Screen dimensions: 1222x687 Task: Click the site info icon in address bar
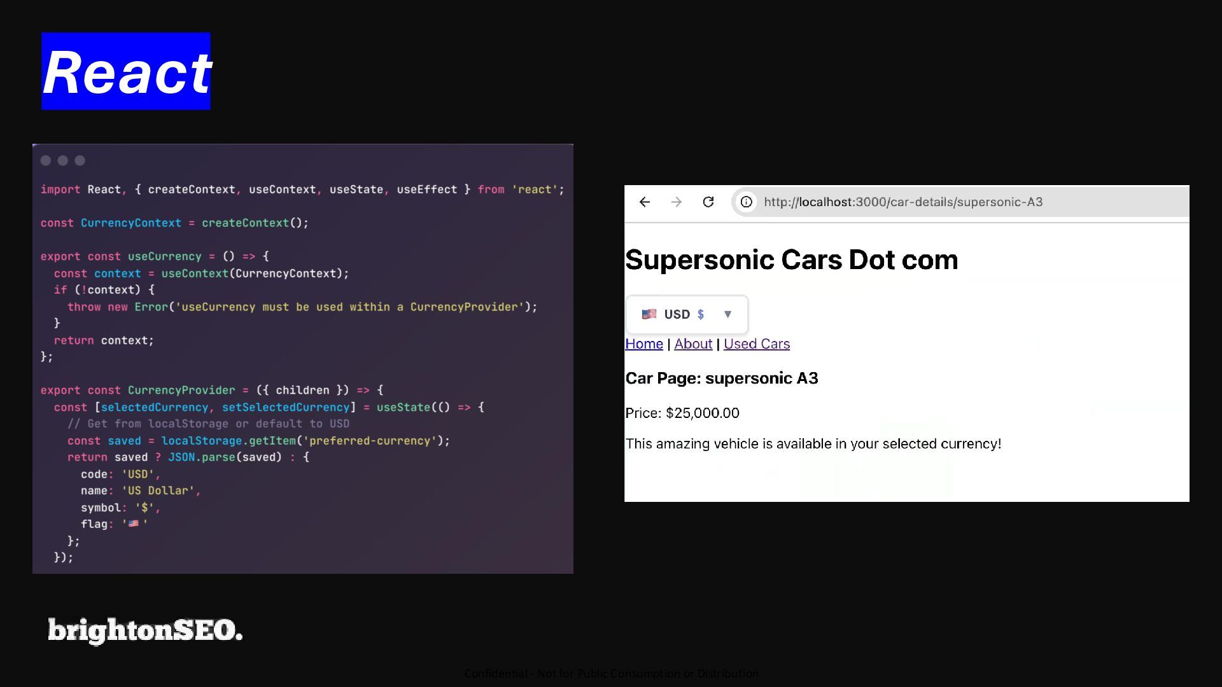pos(746,202)
